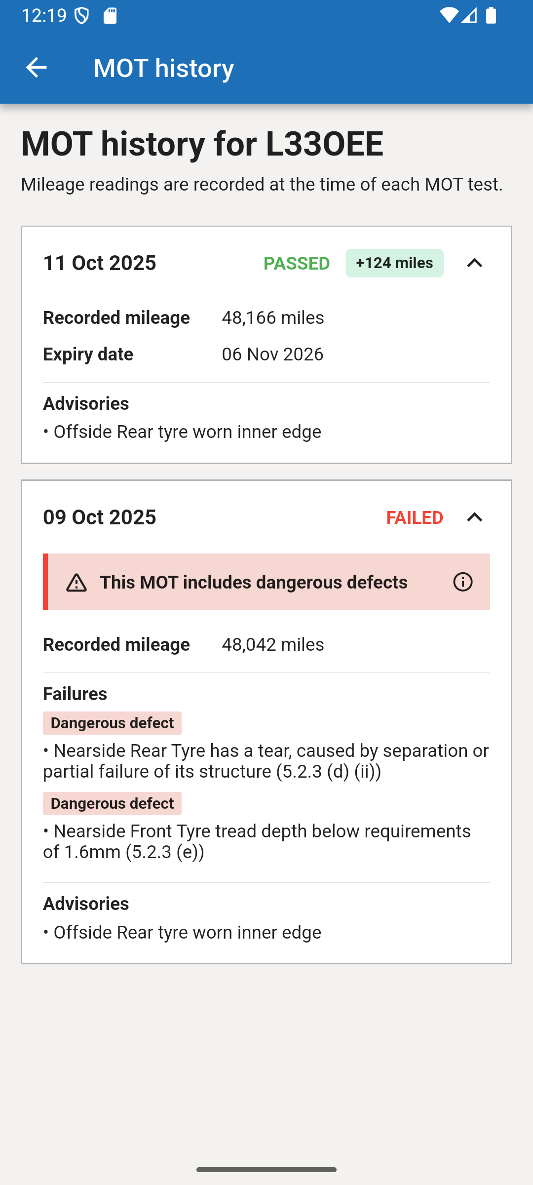
Task: Tap the battery icon in the status bar
Action: 491,16
